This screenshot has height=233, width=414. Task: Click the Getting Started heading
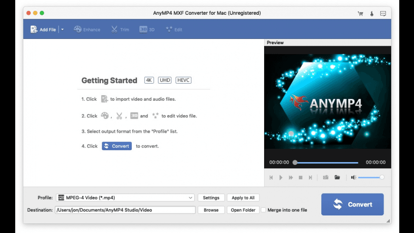[x=109, y=80]
